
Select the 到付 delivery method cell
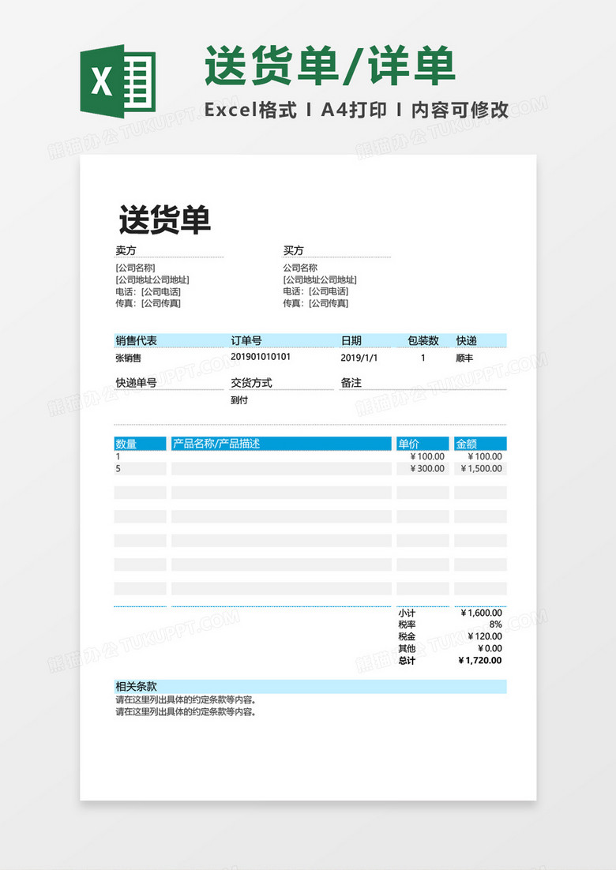click(239, 399)
